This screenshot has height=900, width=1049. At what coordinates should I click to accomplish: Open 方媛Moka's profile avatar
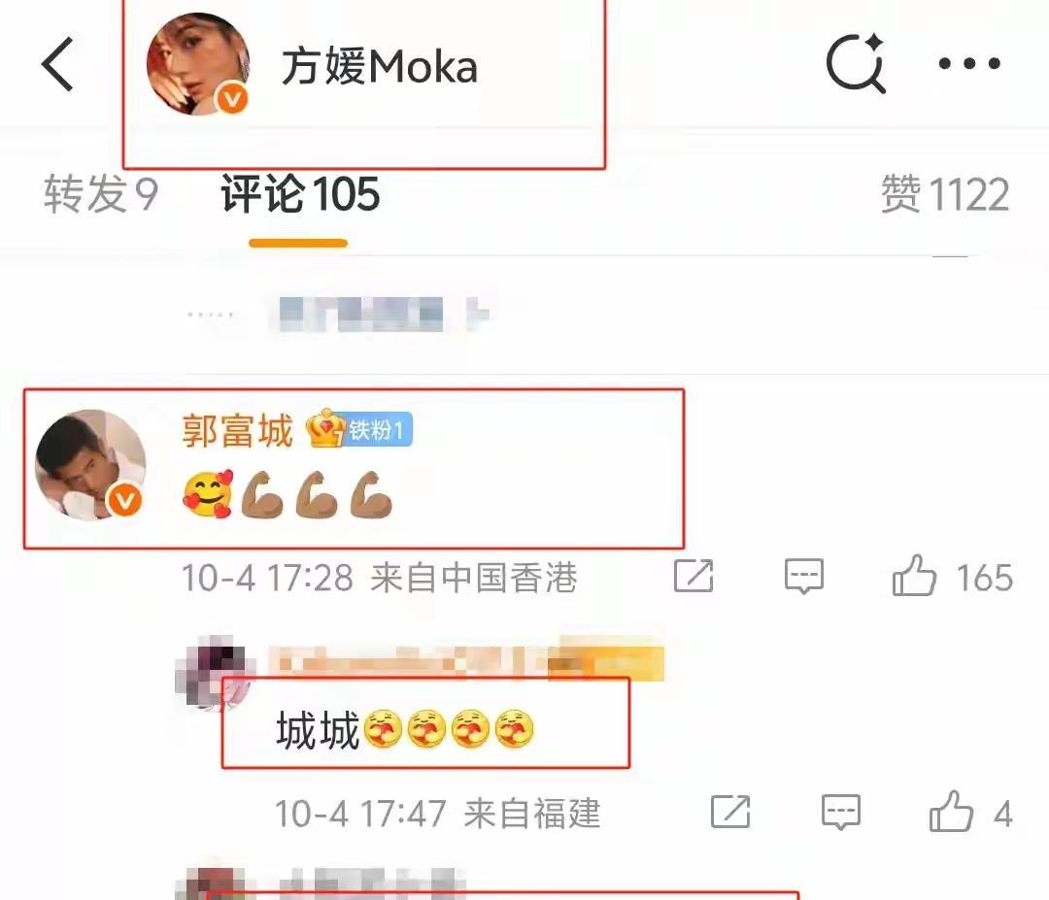[198, 64]
